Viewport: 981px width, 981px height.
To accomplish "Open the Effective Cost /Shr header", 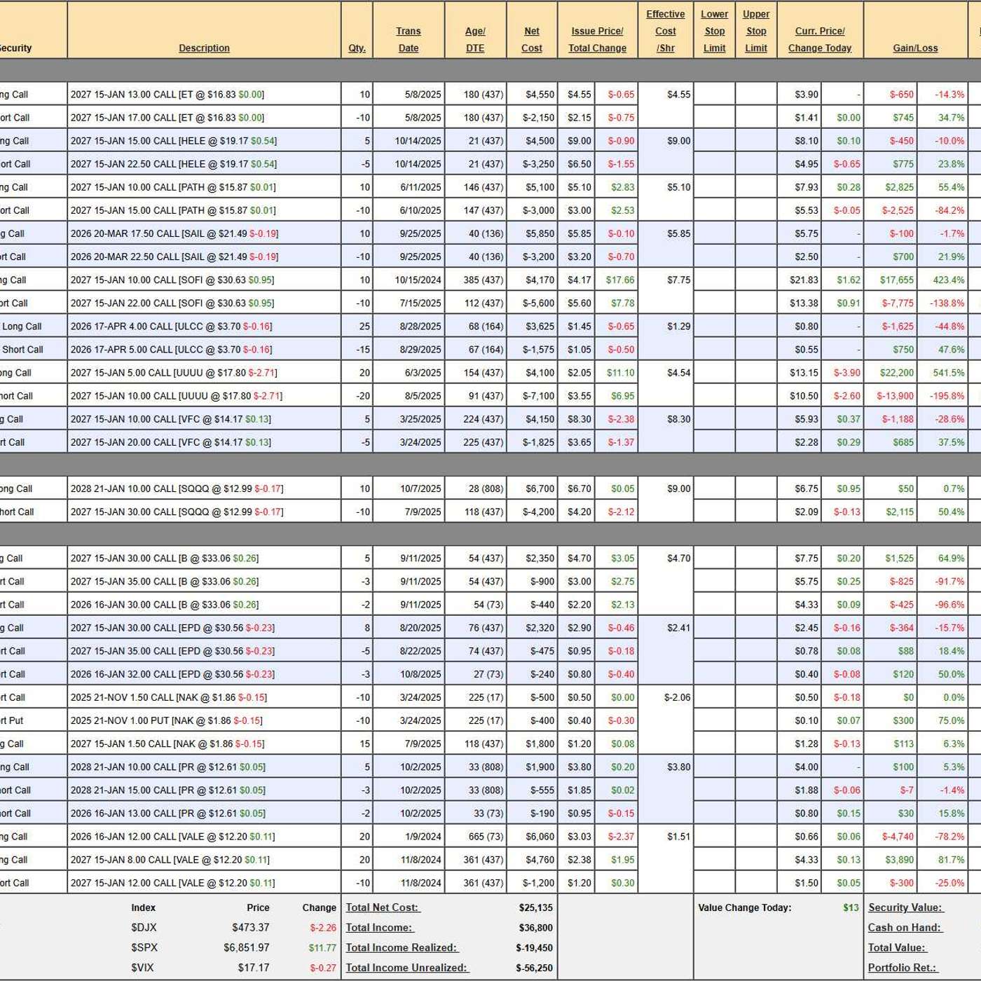I will tap(665, 31).
